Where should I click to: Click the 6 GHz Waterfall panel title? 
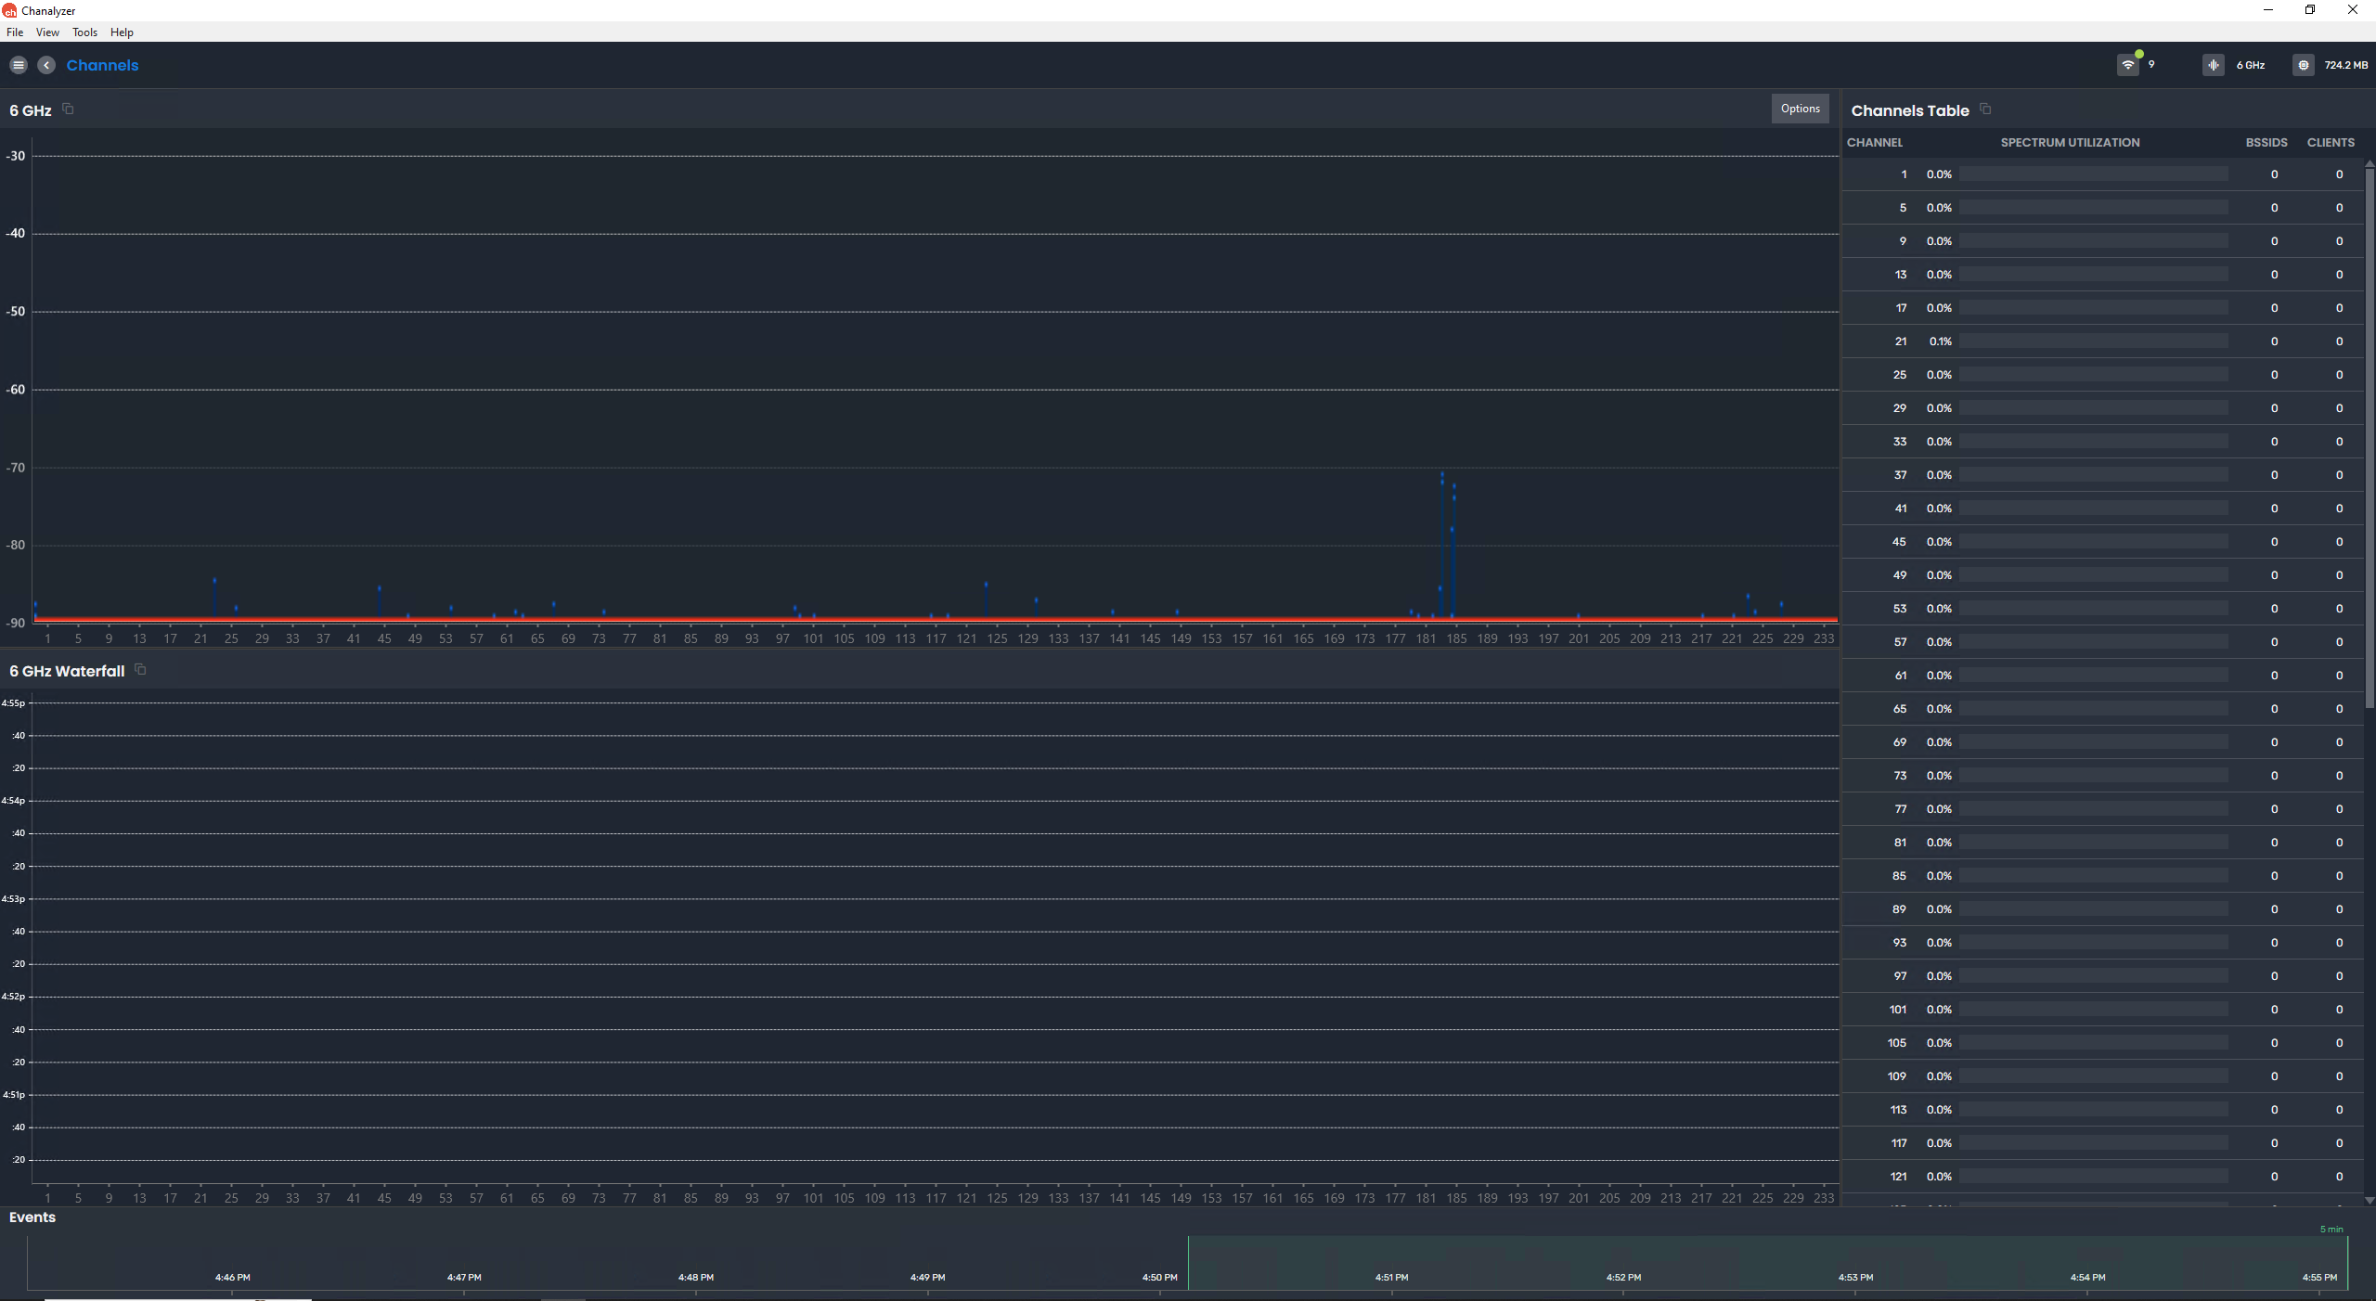point(67,671)
